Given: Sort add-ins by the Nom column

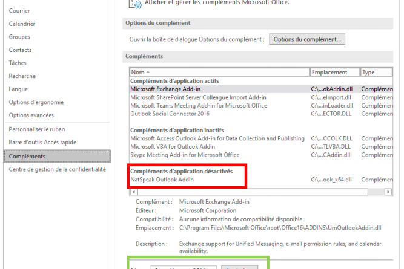Looking at the screenshot, I should coord(219,73).
